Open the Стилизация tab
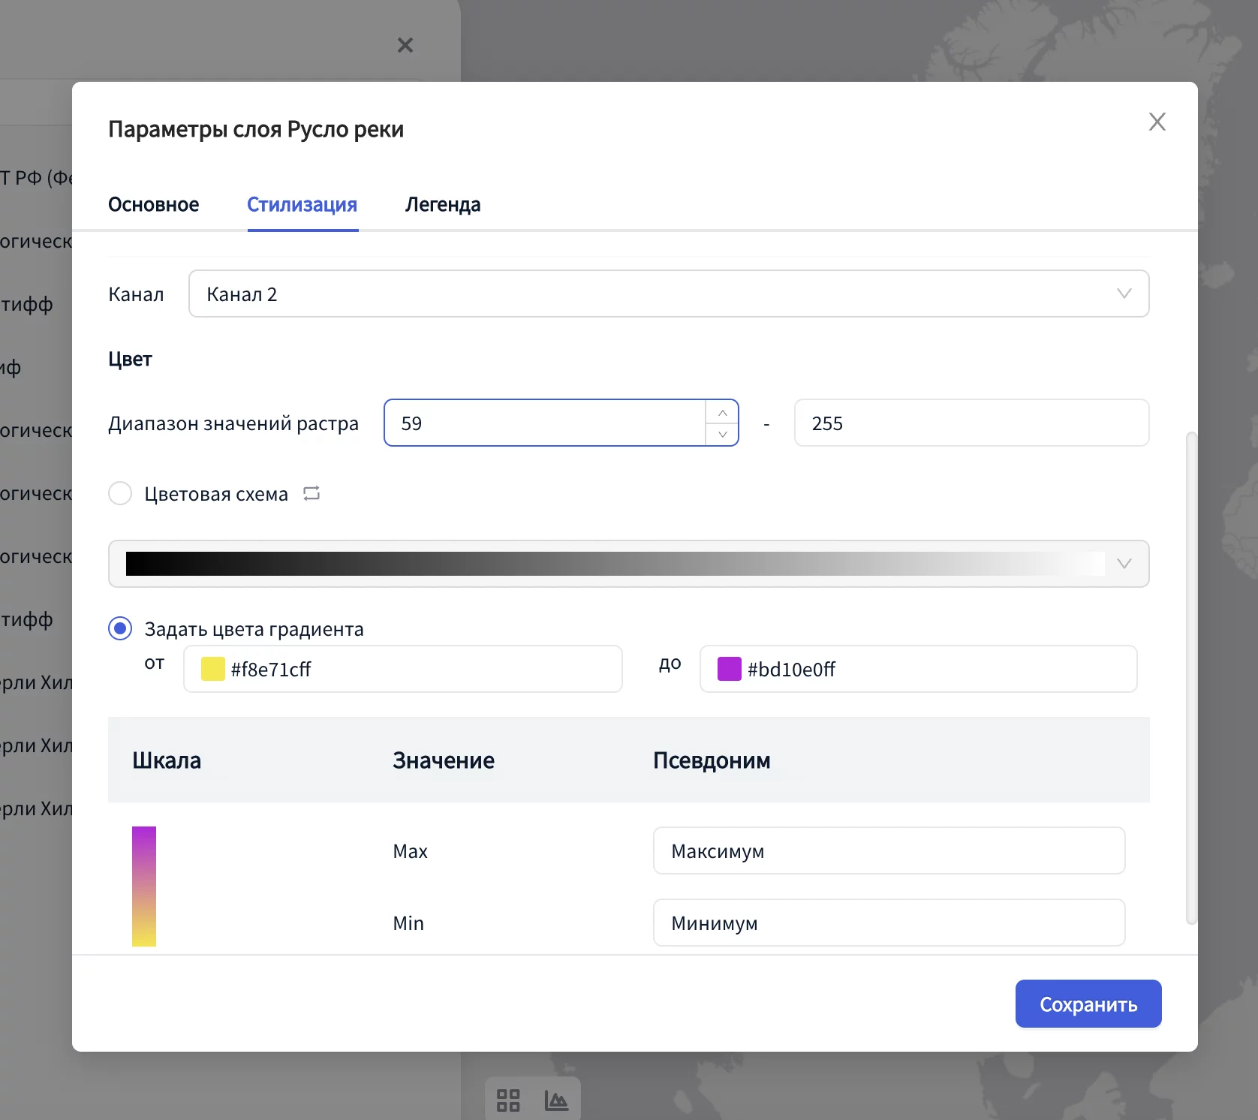This screenshot has width=1258, height=1120. coord(302,204)
